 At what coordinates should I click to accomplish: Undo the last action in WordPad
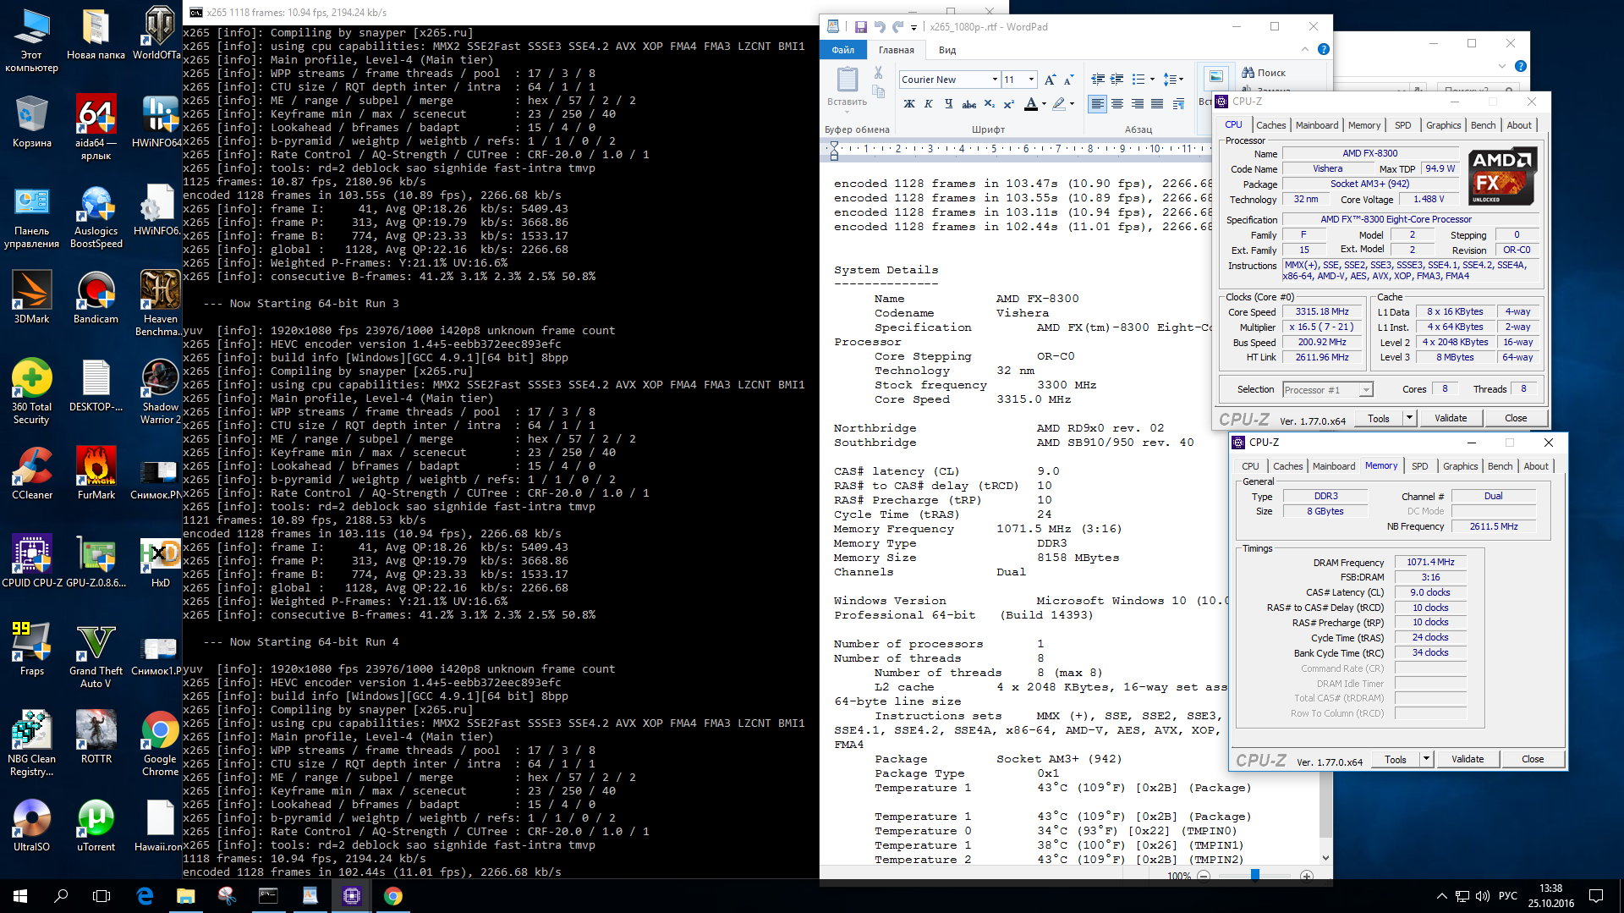pyautogui.click(x=880, y=27)
